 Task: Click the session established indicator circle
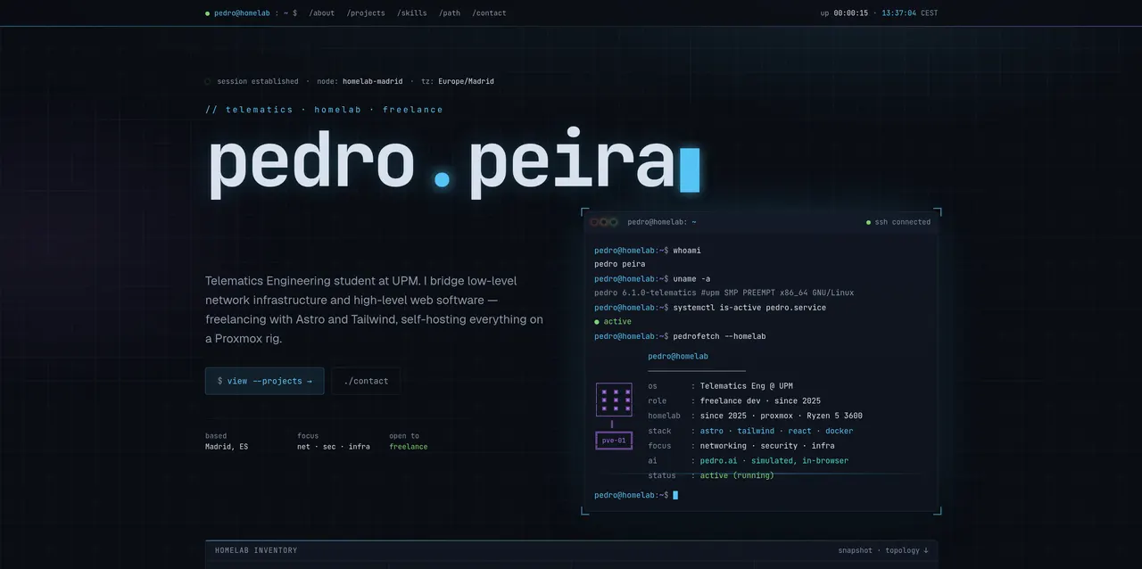tap(208, 81)
